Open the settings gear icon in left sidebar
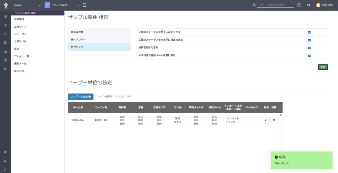This screenshot has height=173, width=338. tap(5, 69)
